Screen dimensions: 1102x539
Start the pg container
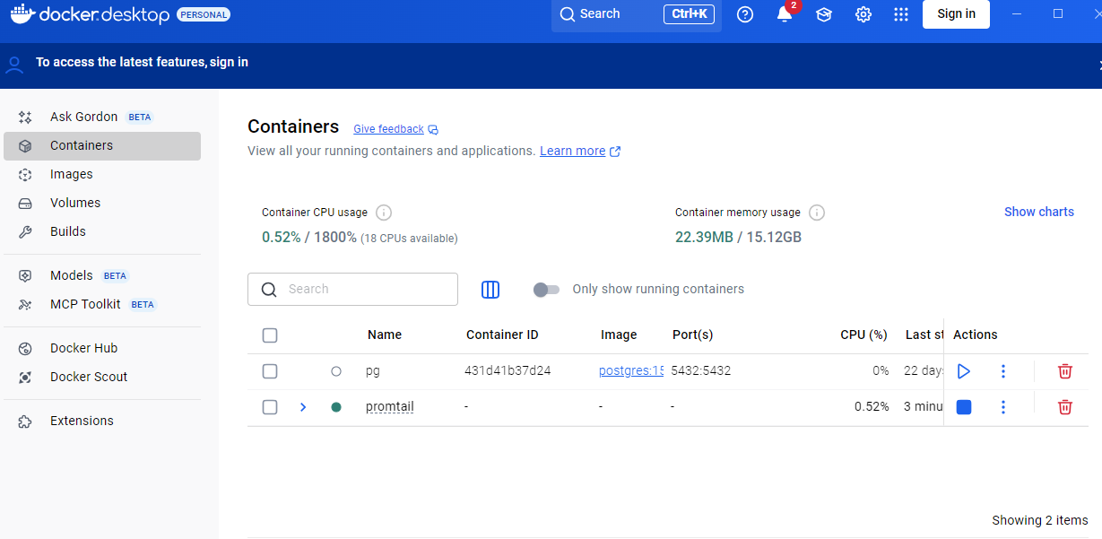(x=964, y=370)
